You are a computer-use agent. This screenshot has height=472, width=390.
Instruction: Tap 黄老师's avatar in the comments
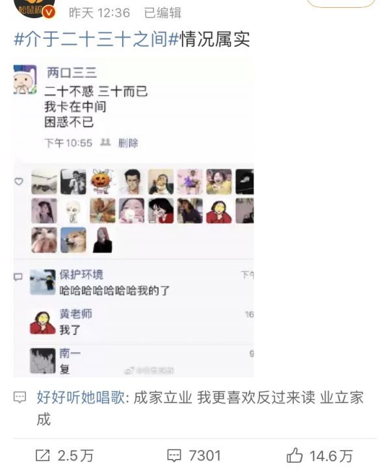(x=43, y=323)
